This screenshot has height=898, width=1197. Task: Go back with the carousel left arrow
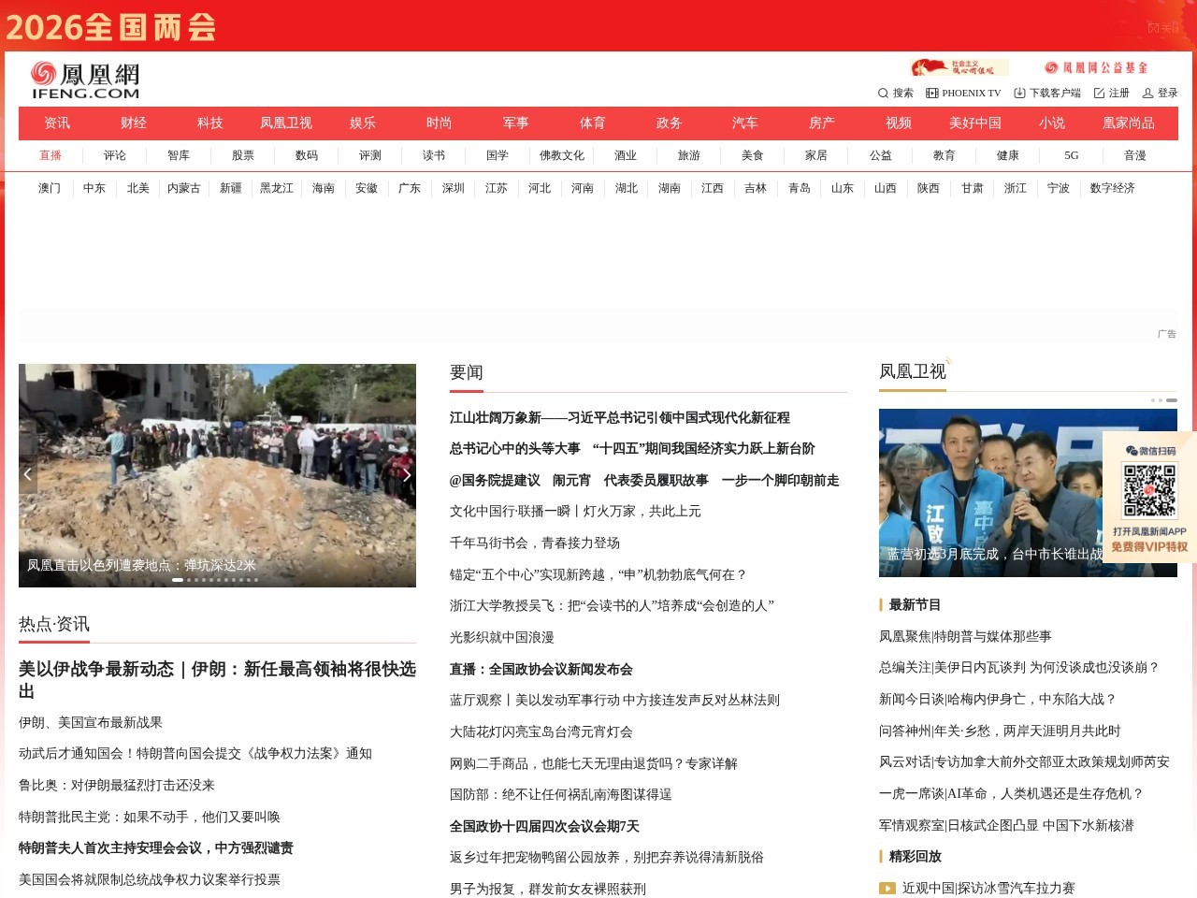click(x=27, y=474)
